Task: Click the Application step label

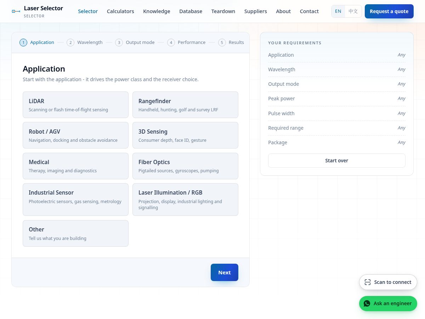Action: (x=42, y=43)
